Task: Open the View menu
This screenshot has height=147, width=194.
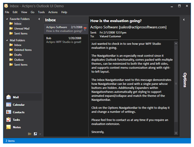Action: pos(24,12)
